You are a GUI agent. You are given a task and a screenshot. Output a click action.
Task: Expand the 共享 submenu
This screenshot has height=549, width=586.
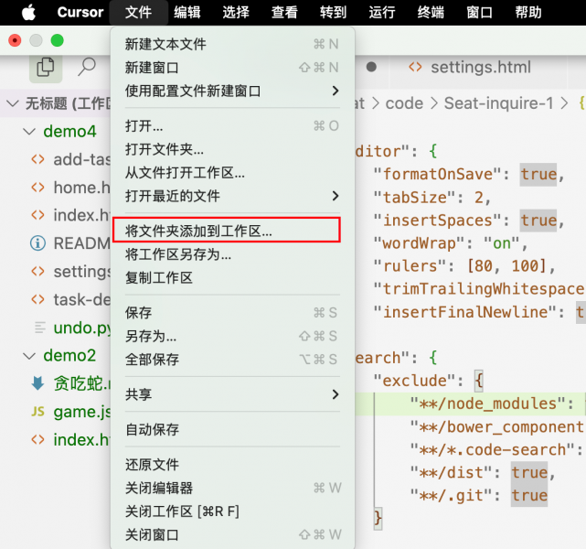pyautogui.click(x=232, y=394)
